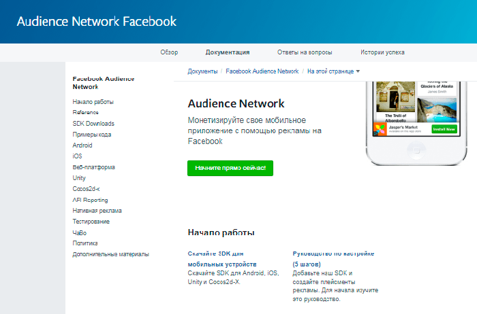Open ЧаВо sidebar link

(80, 232)
